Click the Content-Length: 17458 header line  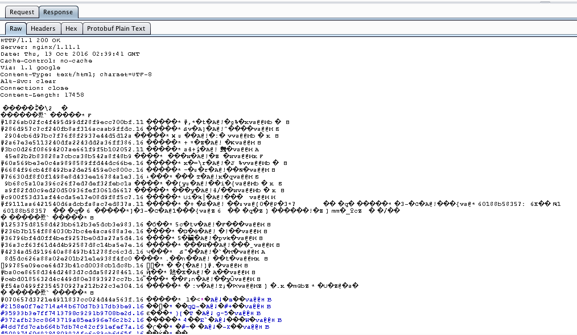[x=42, y=95]
